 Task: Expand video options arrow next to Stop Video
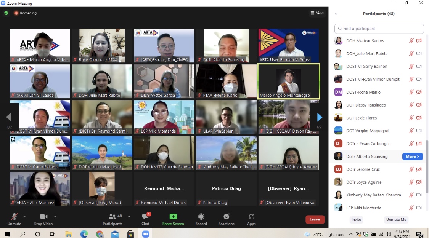pyautogui.click(x=55, y=217)
